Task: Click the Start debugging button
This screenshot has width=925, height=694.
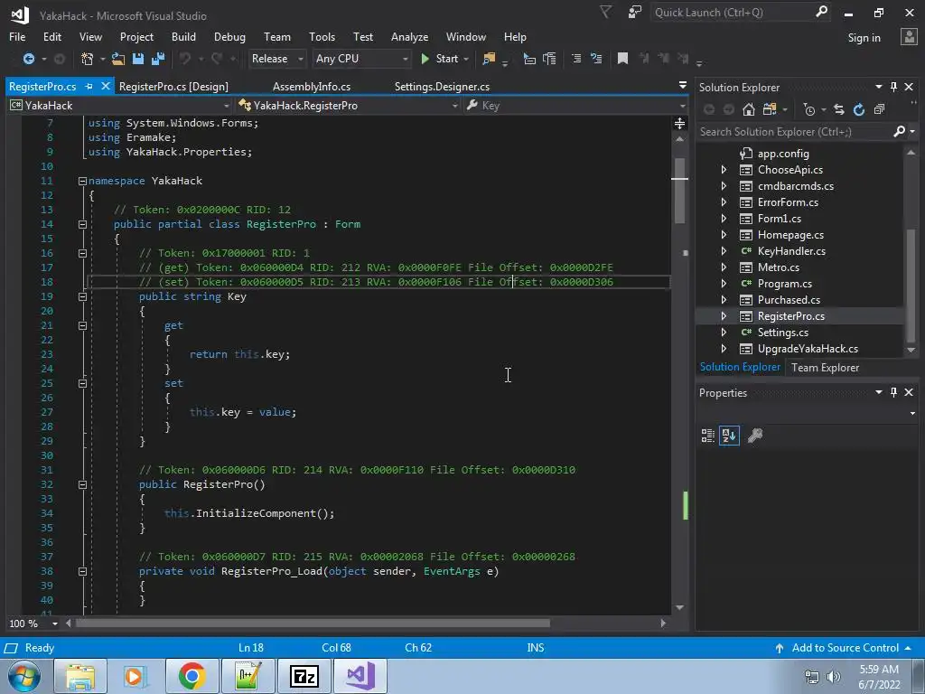Action: click(x=440, y=59)
